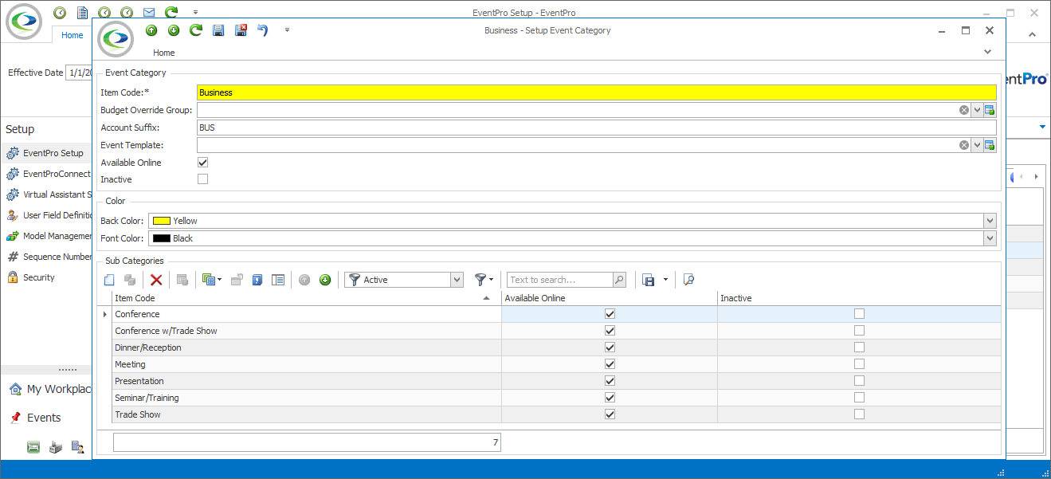1051x479 pixels.
Task: Select Security in the Setup navigation
Action: tap(39, 277)
